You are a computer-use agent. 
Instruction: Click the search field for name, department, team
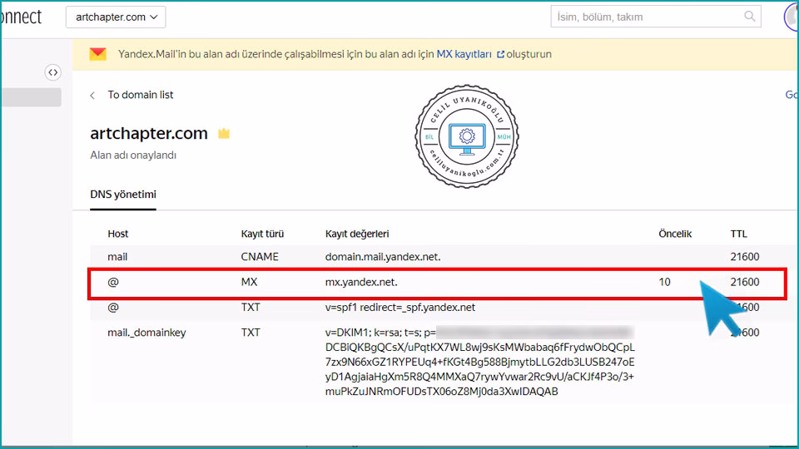click(655, 17)
